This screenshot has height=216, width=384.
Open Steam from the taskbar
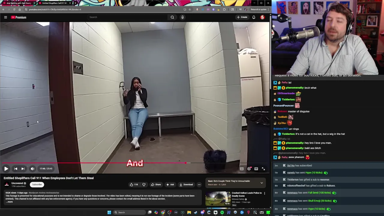tap(196, 212)
